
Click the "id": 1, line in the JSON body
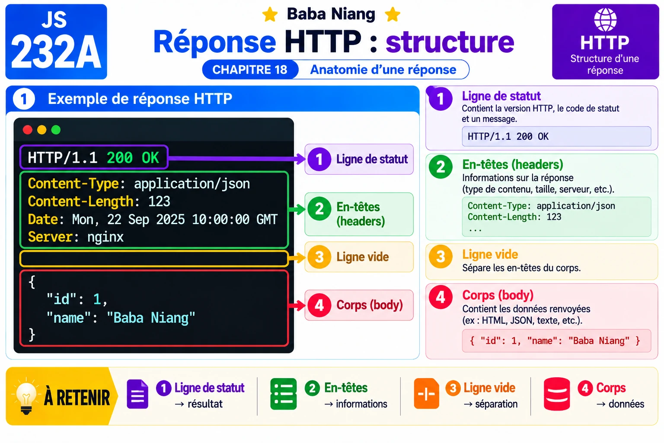tap(77, 299)
